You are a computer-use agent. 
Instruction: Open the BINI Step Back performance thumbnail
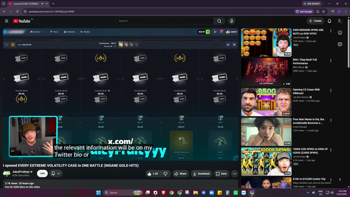[x=266, y=72]
